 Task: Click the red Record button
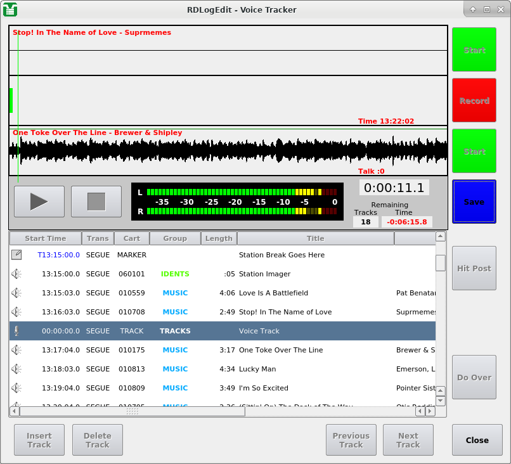pos(474,100)
